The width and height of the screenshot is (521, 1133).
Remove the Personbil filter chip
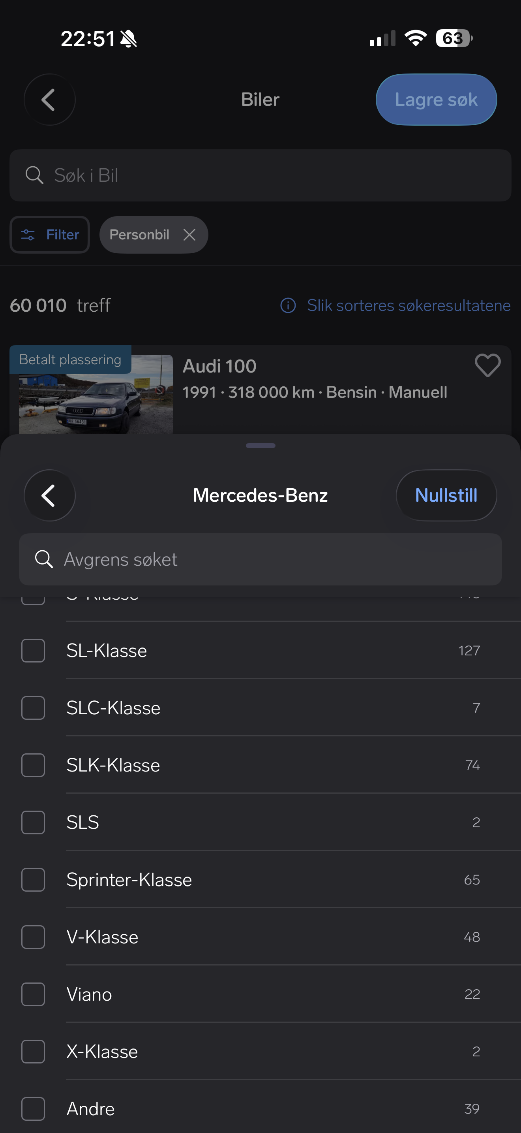point(189,234)
